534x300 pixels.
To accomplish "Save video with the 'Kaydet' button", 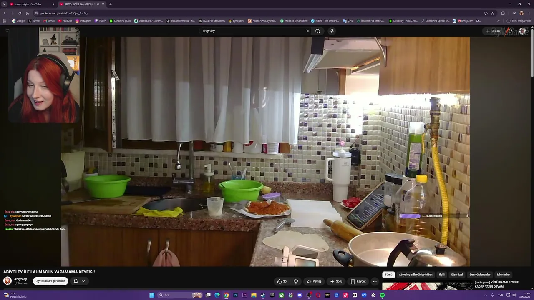I will pyautogui.click(x=358, y=281).
